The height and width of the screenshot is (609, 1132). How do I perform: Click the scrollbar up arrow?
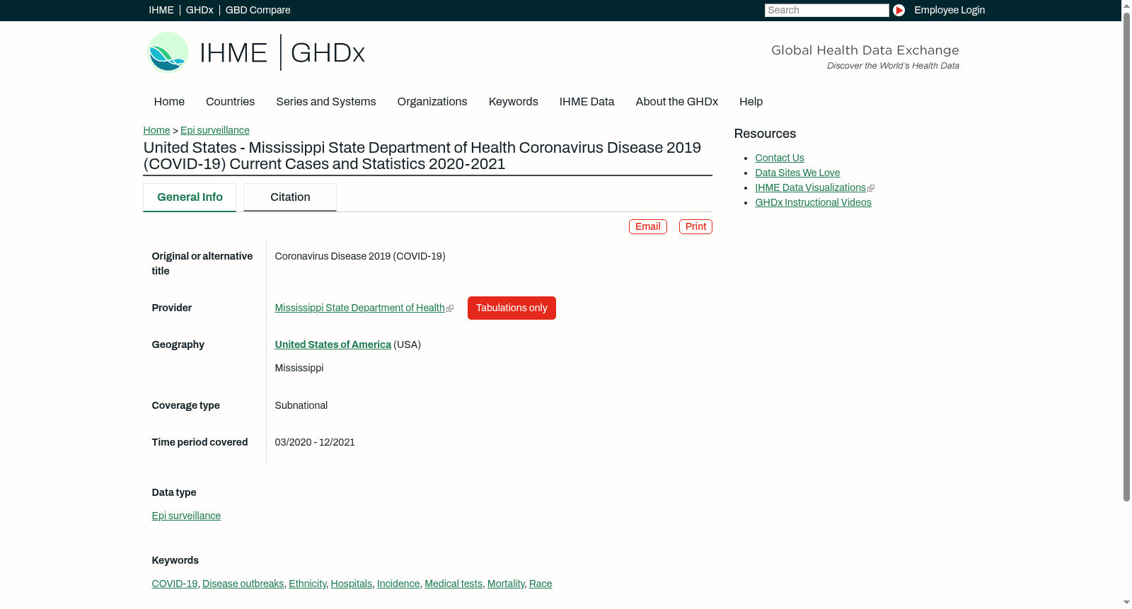1126,5
